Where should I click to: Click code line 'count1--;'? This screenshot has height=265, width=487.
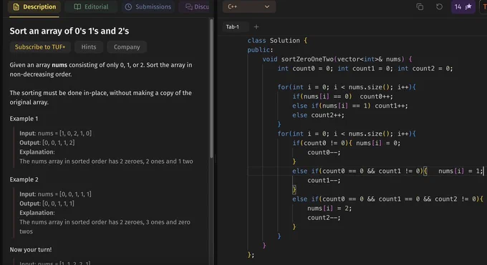[324, 181]
